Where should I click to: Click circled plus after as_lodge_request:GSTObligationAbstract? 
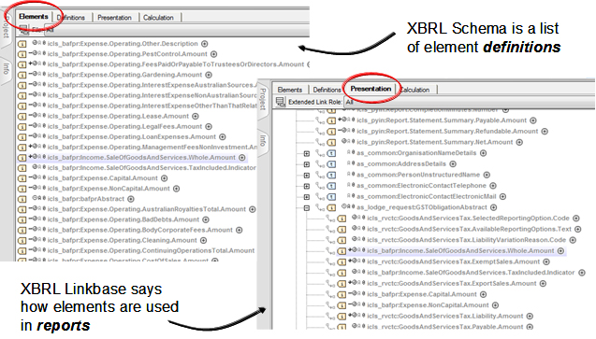493,207
